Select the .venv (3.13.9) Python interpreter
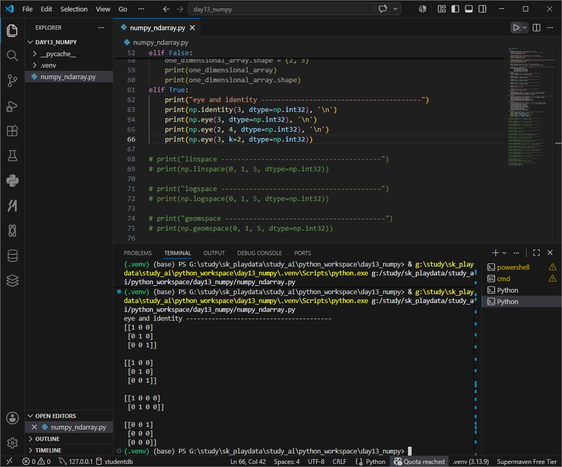The width and height of the screenshot is (562, 467). pyautogui.click(x=470, y=462)
